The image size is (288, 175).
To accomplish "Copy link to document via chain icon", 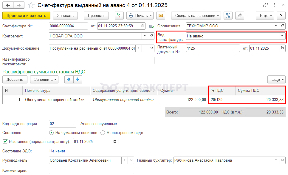I will pyautogui.click(x=265, y=5).
